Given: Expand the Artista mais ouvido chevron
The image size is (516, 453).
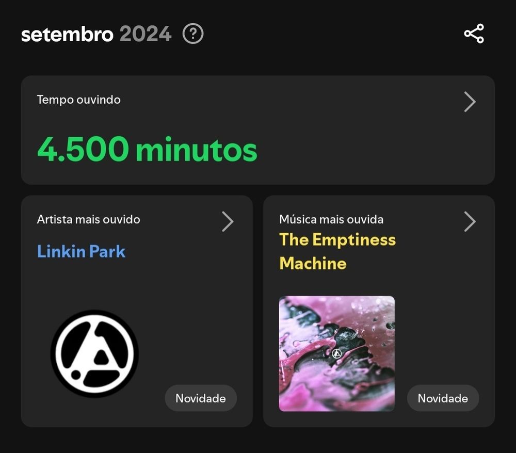Looking at the screenshot, I should coord(228,221).
